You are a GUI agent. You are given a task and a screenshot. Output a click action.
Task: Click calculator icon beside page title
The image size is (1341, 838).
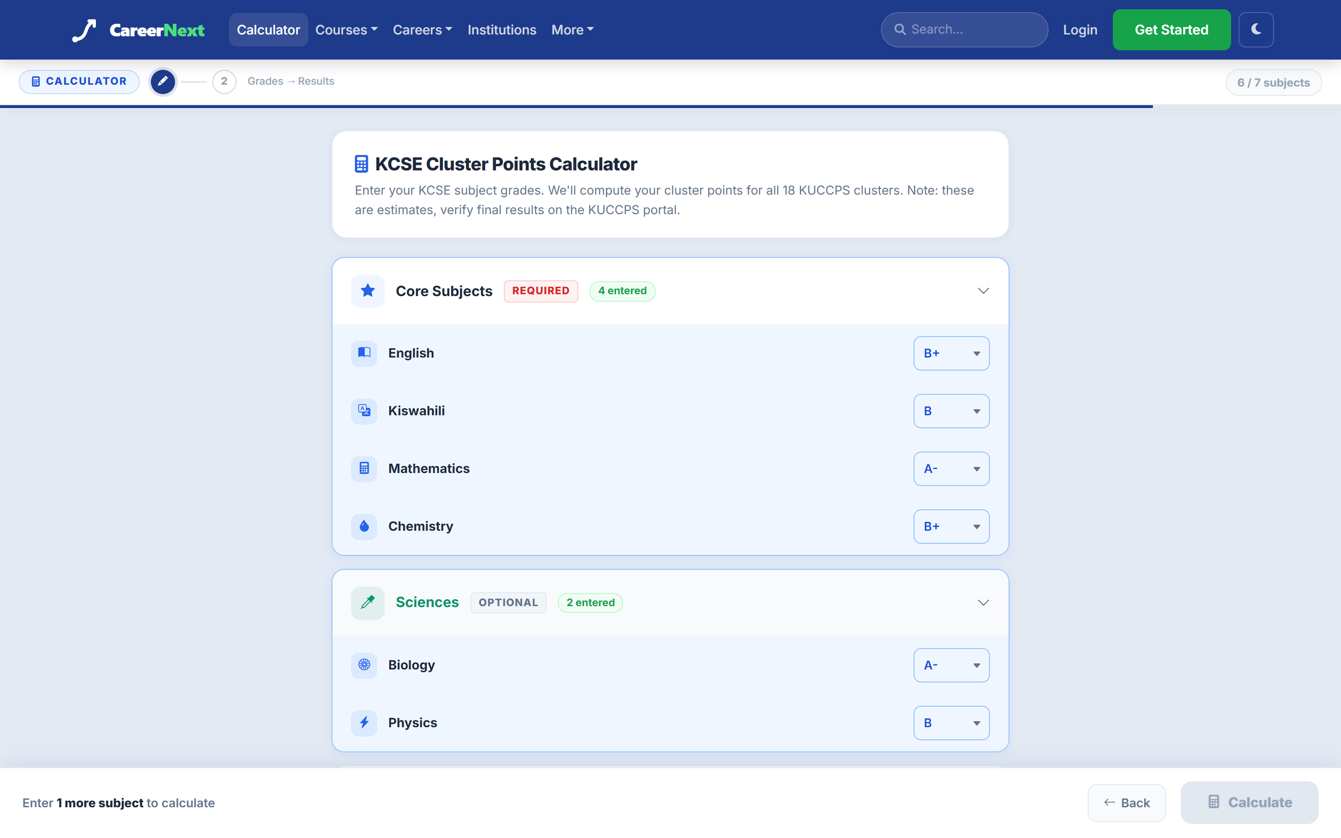click(x=361, y=164)
